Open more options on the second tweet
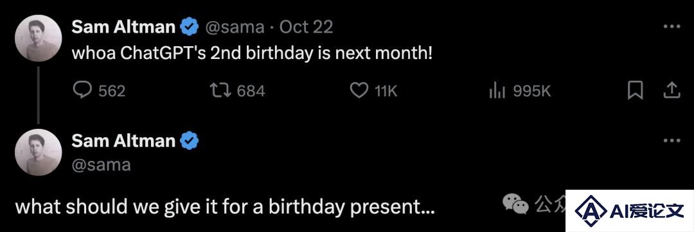The image size is (694, 232). click(x=672, y=141)
